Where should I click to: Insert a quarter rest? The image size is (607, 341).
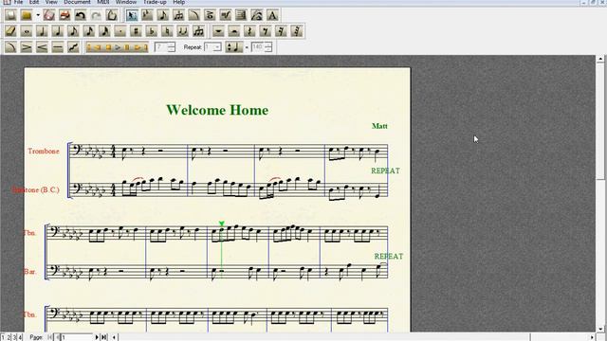pyautogui.click(x=249, y=31)
